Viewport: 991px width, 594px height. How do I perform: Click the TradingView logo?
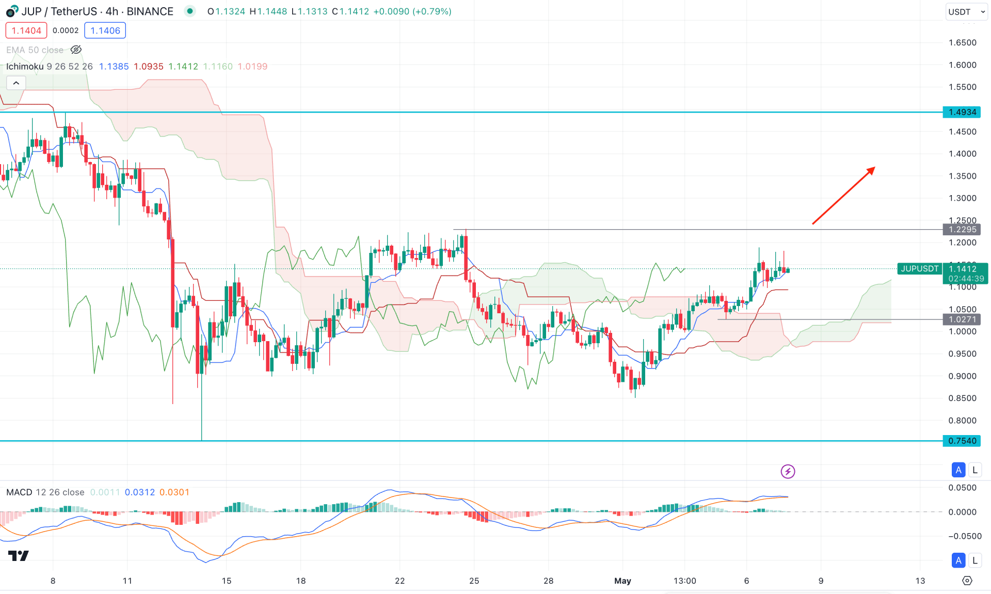click(19, 556)
